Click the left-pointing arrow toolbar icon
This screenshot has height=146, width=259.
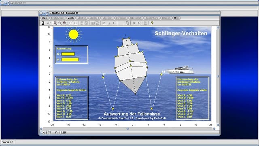pyautogui.click(x=114, y=23)
